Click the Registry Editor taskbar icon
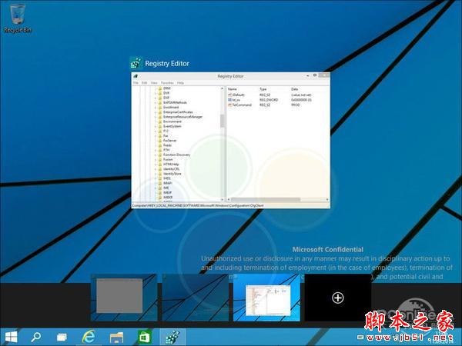Image resolution: width=462 pixels, height=346 pixels. tap(172, 338)
